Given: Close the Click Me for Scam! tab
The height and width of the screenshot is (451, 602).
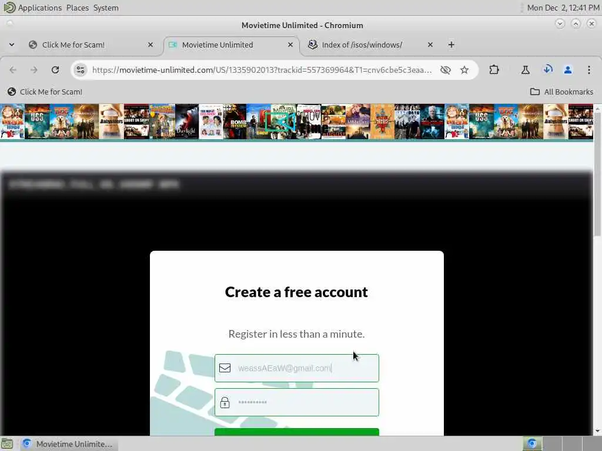Looking at the screenshot, I should coord(150,45).
